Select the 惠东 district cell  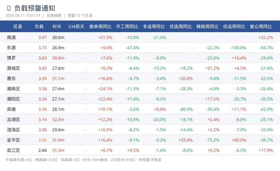(x=11, y=78)
